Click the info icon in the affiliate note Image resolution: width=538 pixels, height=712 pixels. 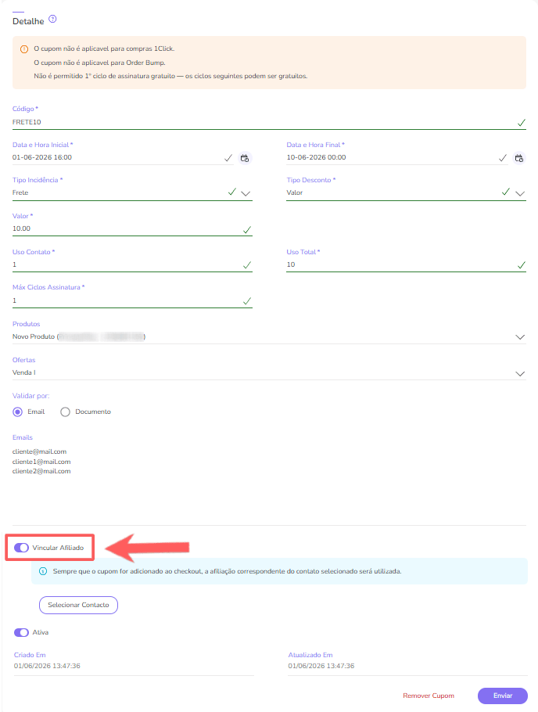point(43,571)
